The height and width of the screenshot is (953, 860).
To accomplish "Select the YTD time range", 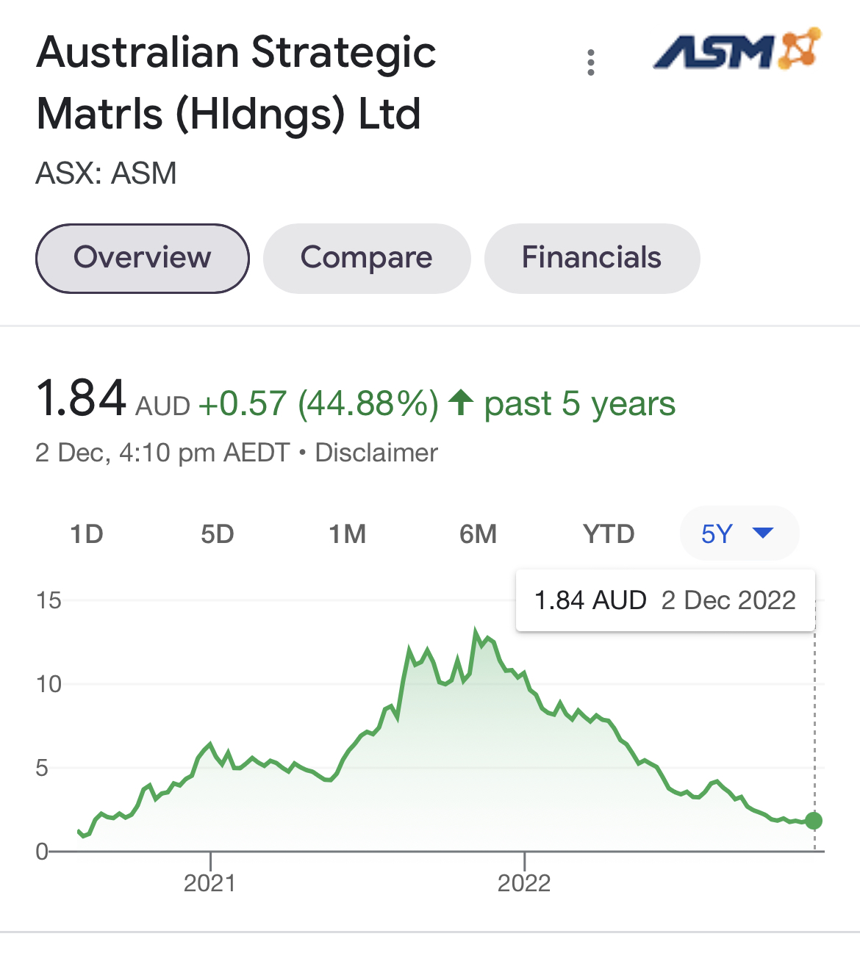I will point(609,533).
